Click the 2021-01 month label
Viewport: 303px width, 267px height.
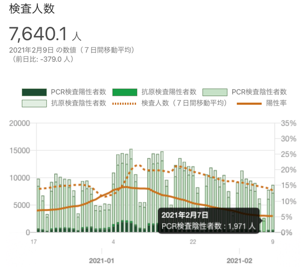pos(102,260)
